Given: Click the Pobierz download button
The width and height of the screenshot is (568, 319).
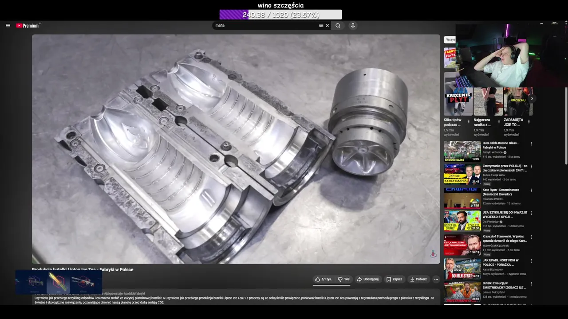Looking at the screenshot, I should pyautogui.click(x=418, y=279).
